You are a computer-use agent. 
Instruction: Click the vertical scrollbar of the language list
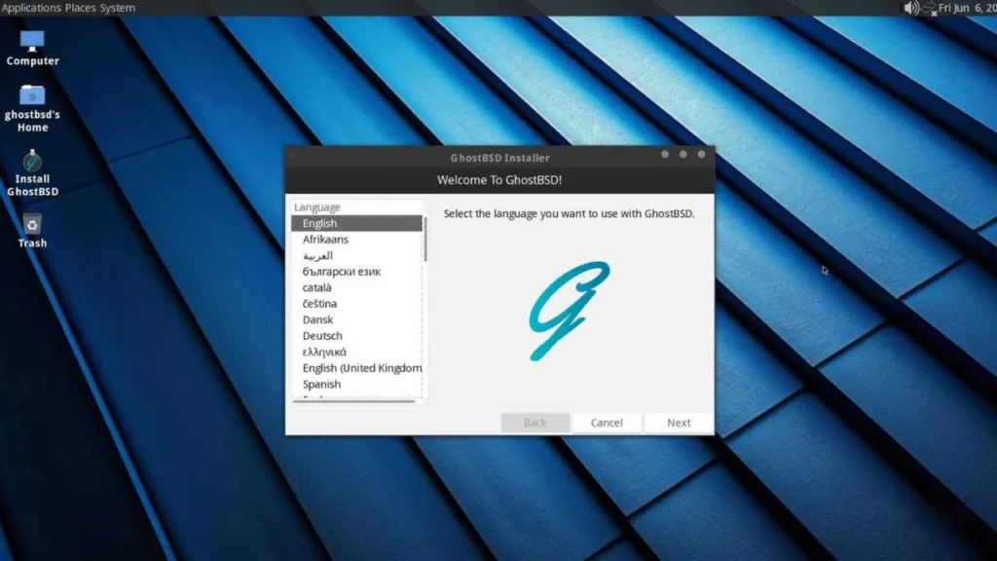pos(425,240)
